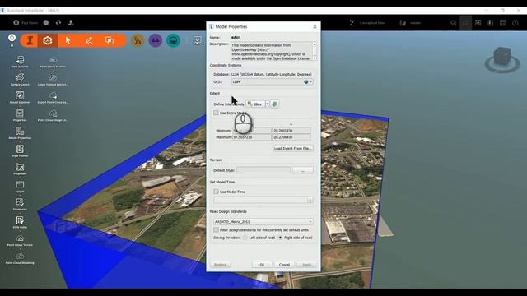Click the Description scrollbar down arrow
This screenshot has height=296, width=527.
click(315, 58)
